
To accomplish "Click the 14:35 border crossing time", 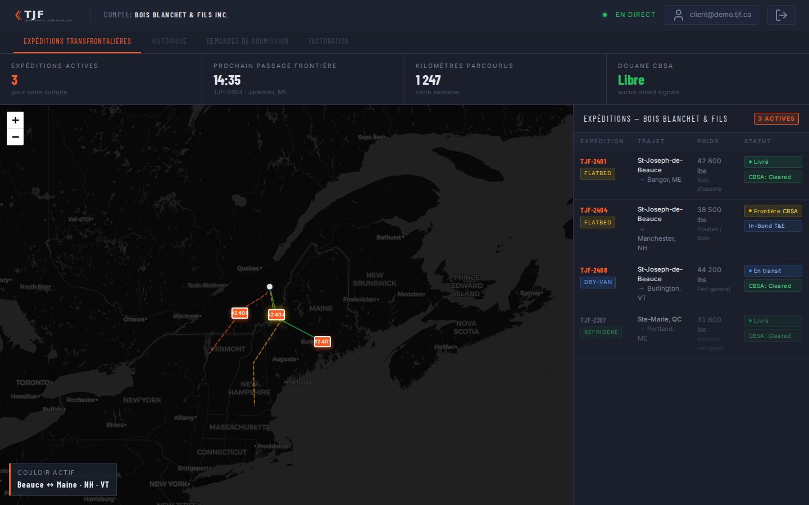I will coord(227,80).
